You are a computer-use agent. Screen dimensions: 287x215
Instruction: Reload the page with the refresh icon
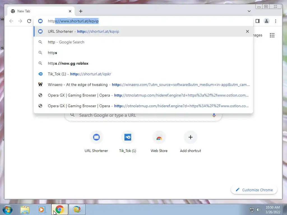coord(29,21)
